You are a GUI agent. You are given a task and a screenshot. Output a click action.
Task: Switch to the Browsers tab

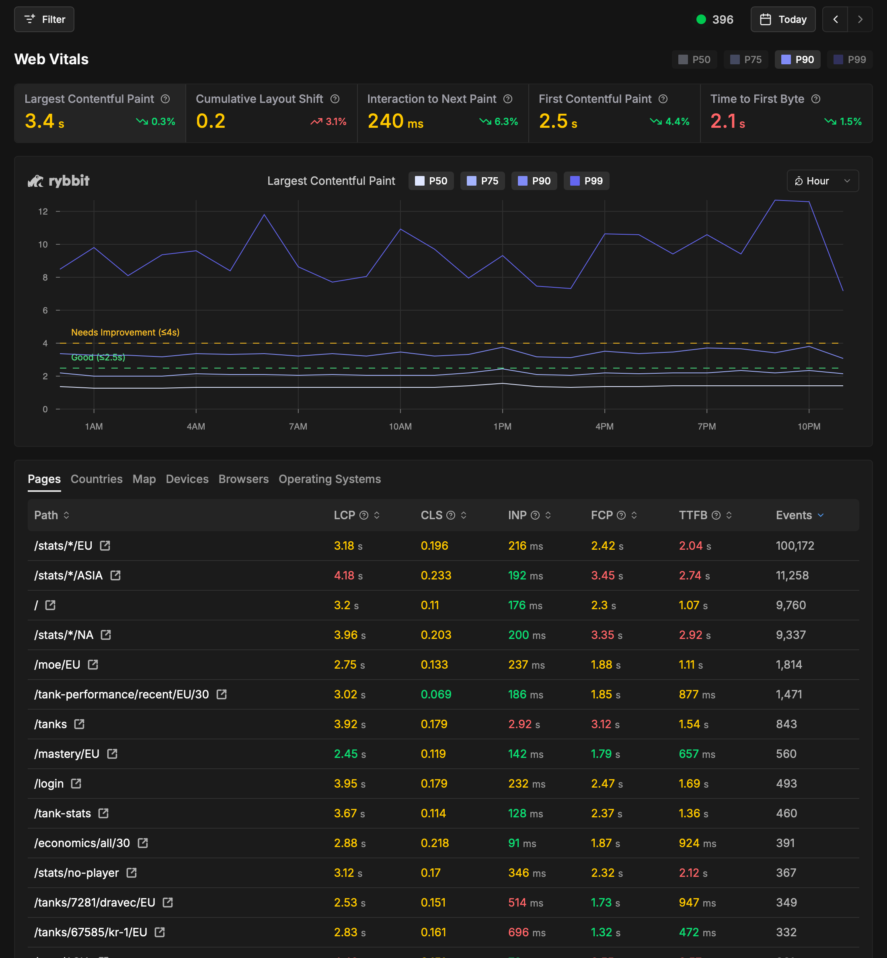click(x=243, y=479)
